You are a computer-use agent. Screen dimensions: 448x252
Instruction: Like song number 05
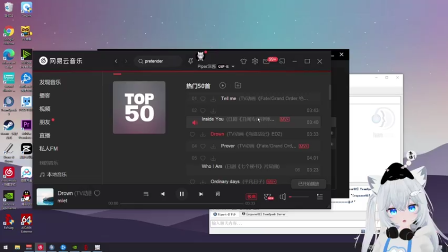point(203,158)
